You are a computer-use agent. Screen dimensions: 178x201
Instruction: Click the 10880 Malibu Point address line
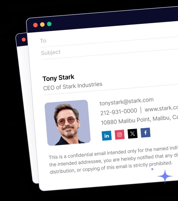pyautogui.click(x=139, y=120)
